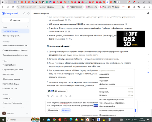The image size is (152, 122).
Task: Open Chrome from the Windows taskbar
Action: pyautogui.click(x=54, y=120)
